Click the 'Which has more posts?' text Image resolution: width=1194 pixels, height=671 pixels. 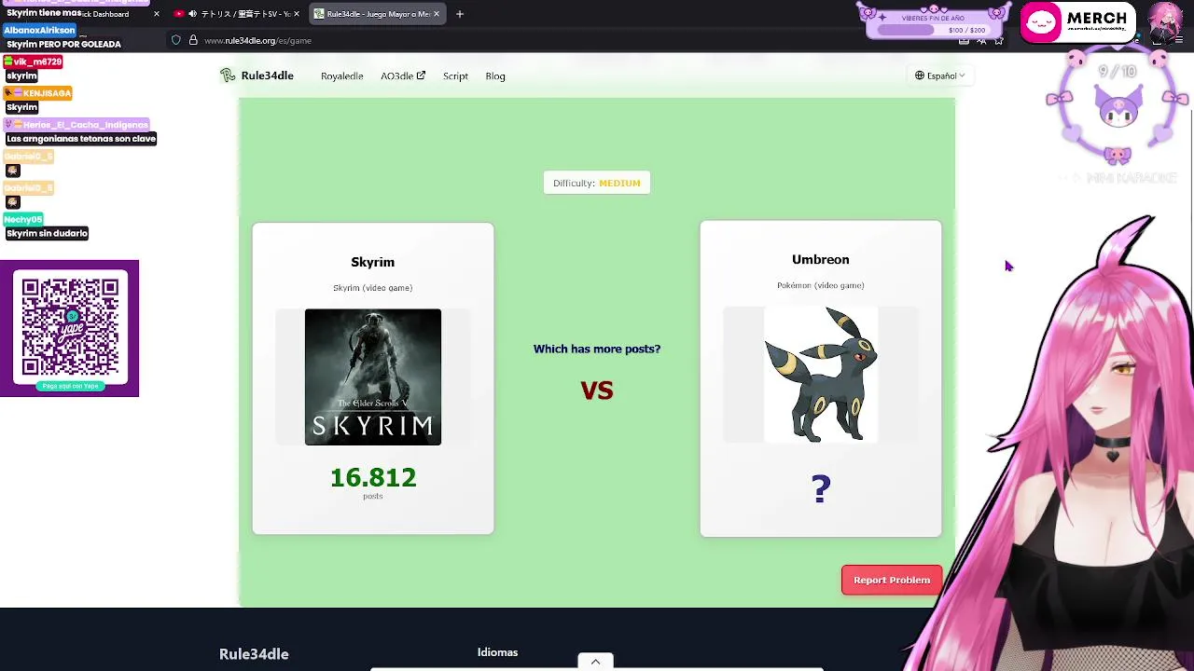pos(597,349)
